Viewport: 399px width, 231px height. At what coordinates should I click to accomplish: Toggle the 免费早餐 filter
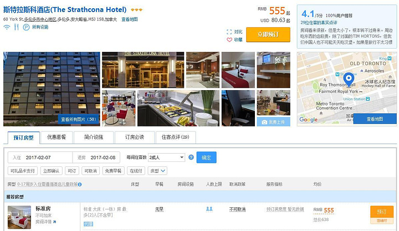pyautogui.click(x=113, y=171)
